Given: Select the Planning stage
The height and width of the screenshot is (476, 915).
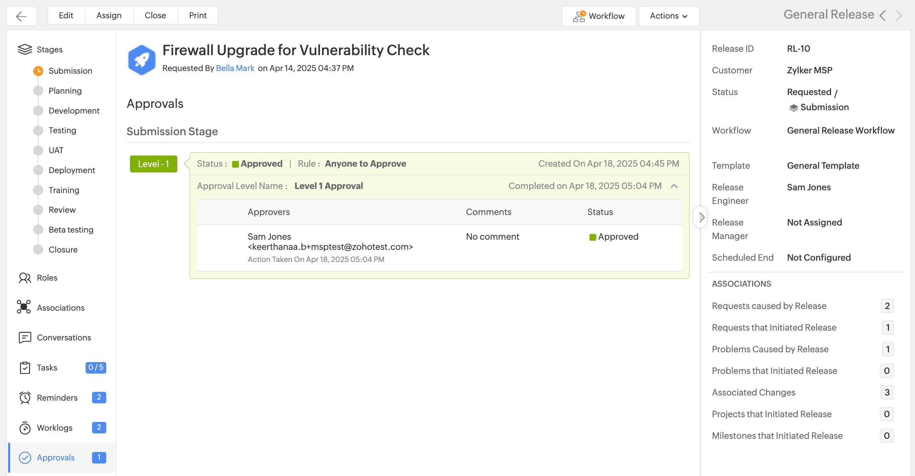Looking at the screenshot, I should coord(65,91).
